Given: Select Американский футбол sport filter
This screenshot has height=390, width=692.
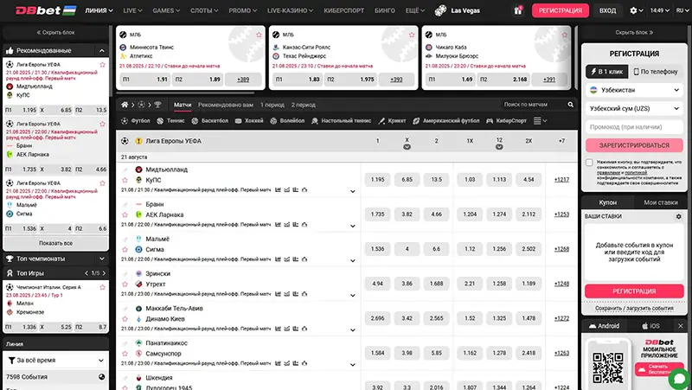Looking at the screenshot, I should coord(445,120).
